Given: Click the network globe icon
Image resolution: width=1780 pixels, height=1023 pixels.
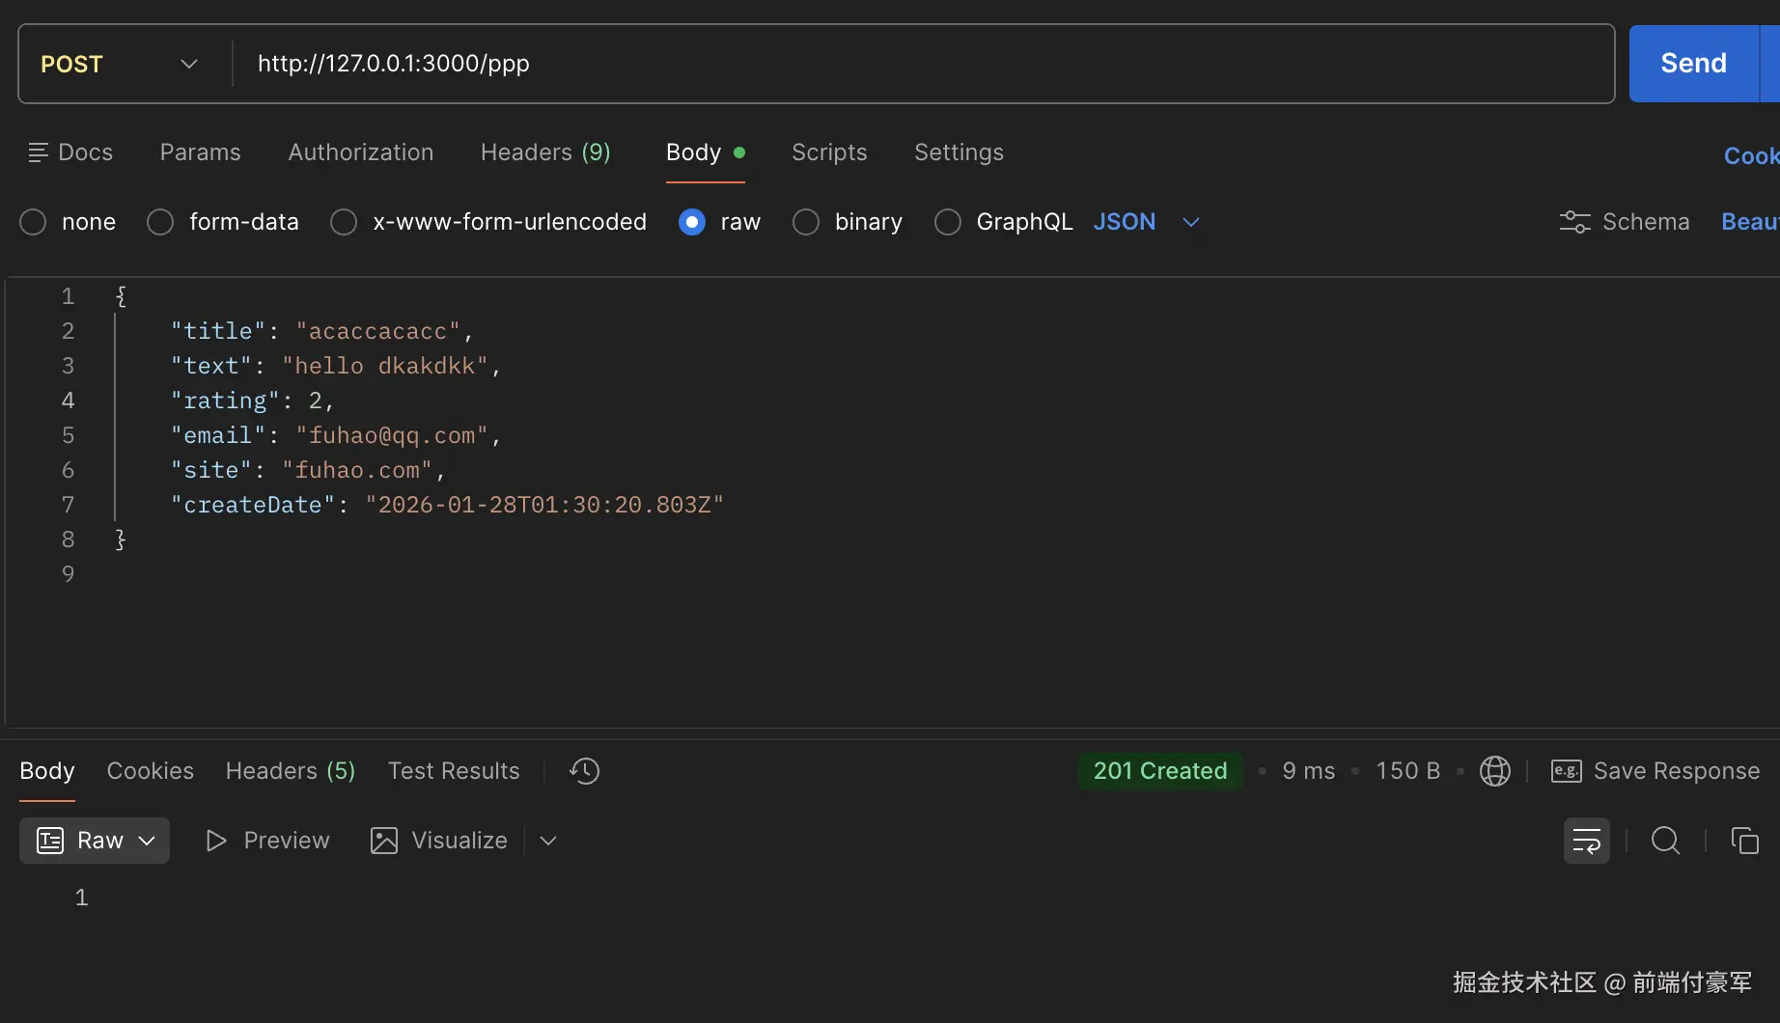Looking at the screenshot, I should coord(1494,771).
